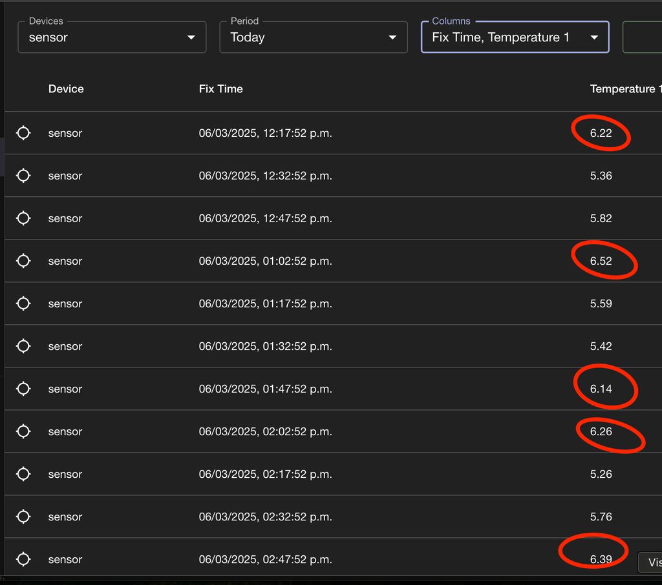Click locate icon for 02:02:52 p.m. row
The height and width of the screenshot is (585, 662).
pos(23,431)
